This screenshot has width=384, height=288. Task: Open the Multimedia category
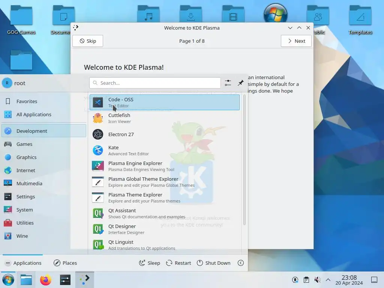click(x=44, y=183)
